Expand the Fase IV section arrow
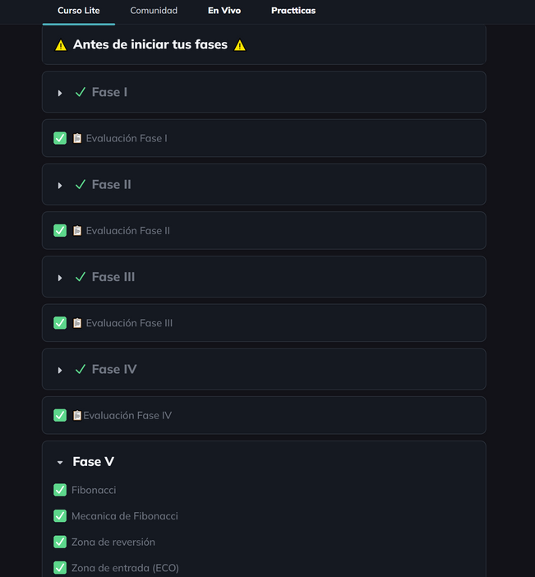535x577 pixels. 60,371
